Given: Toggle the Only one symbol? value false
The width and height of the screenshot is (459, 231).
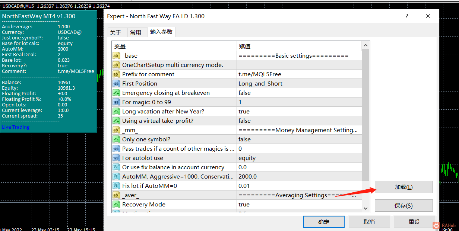Looking at the screenshot, I should point(300,139).
